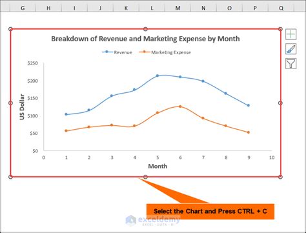Click the 5 horizontal axis label
The height and width of the screenshot is (233, 306).
point(158,157)
